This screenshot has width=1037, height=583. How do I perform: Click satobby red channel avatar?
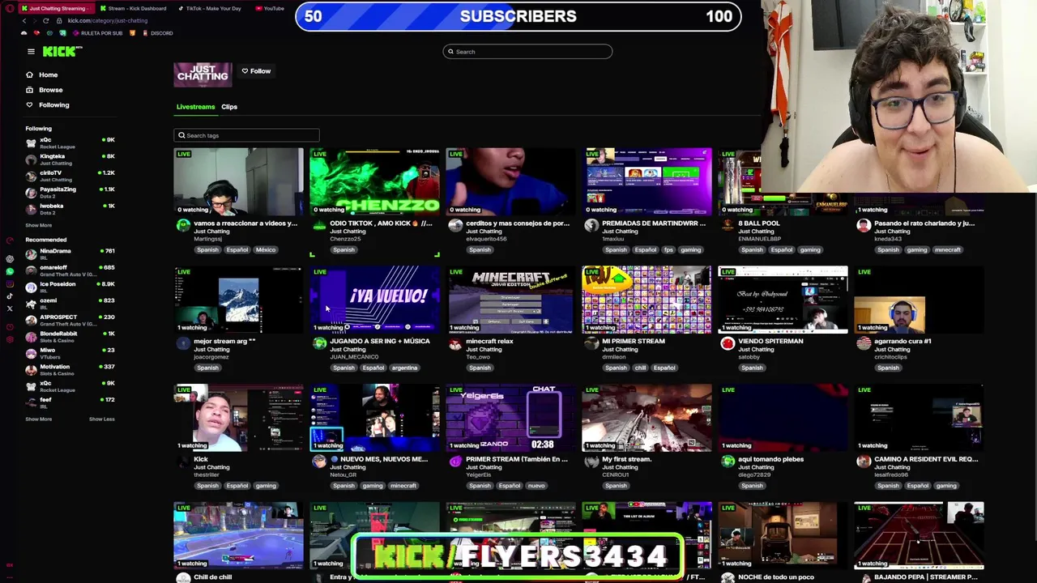coord(728,344)
